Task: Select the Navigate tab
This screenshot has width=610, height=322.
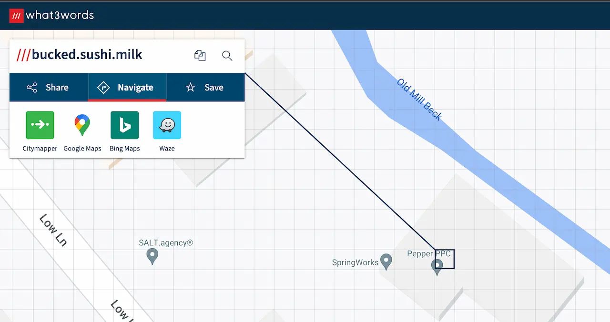Action: (127, 87)
